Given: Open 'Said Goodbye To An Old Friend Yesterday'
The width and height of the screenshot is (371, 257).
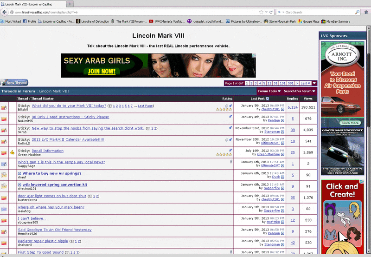Looking at the screenshot, I should pos(55,230).
